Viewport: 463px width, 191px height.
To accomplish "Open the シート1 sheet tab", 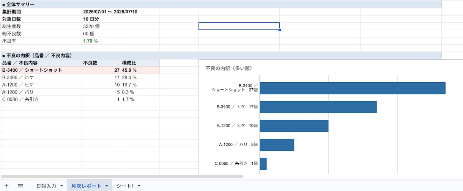I will [125, 186].
